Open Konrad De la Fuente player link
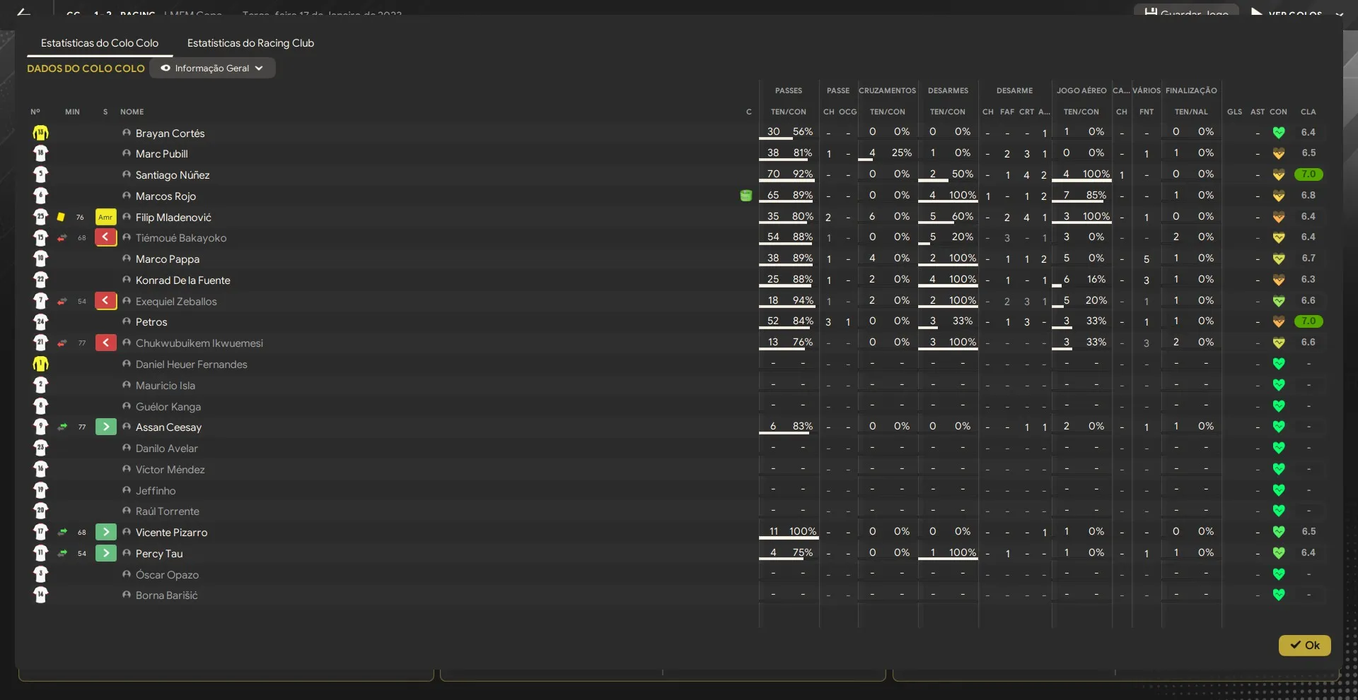1358x700 pixels. (x=183, y=280)
